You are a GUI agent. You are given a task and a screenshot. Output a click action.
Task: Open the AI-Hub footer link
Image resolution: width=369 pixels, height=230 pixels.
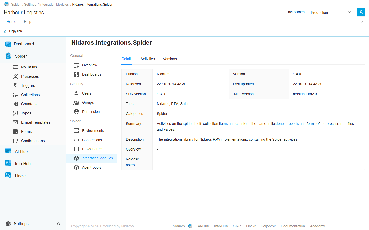[203, 226]
